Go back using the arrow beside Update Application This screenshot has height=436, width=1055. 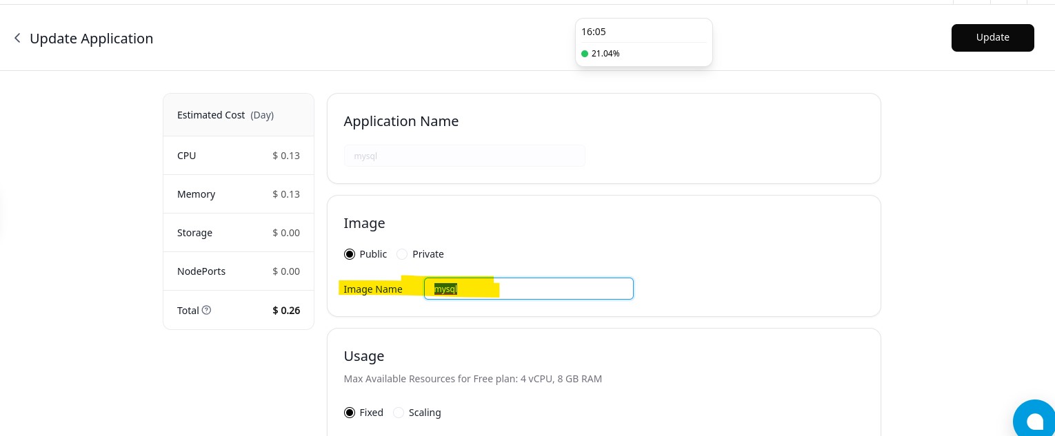(x=17, y=39)
